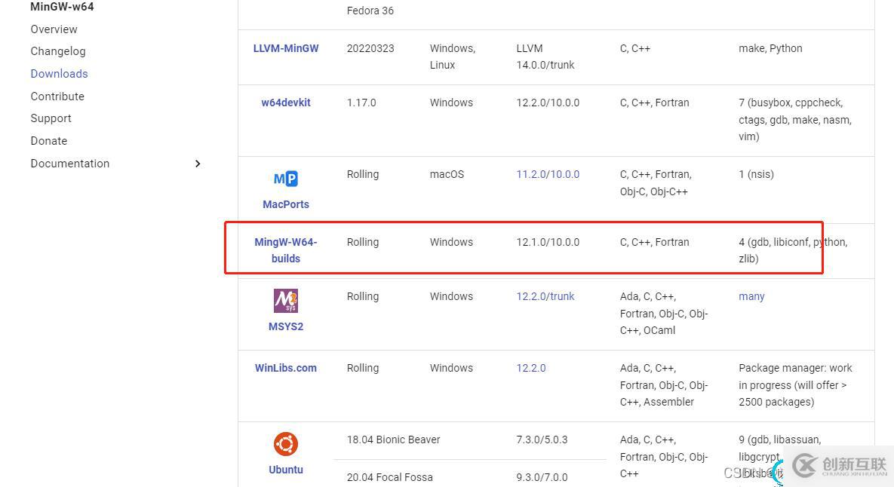Select the MSYS2 languages cell

[x=664, y=314]
